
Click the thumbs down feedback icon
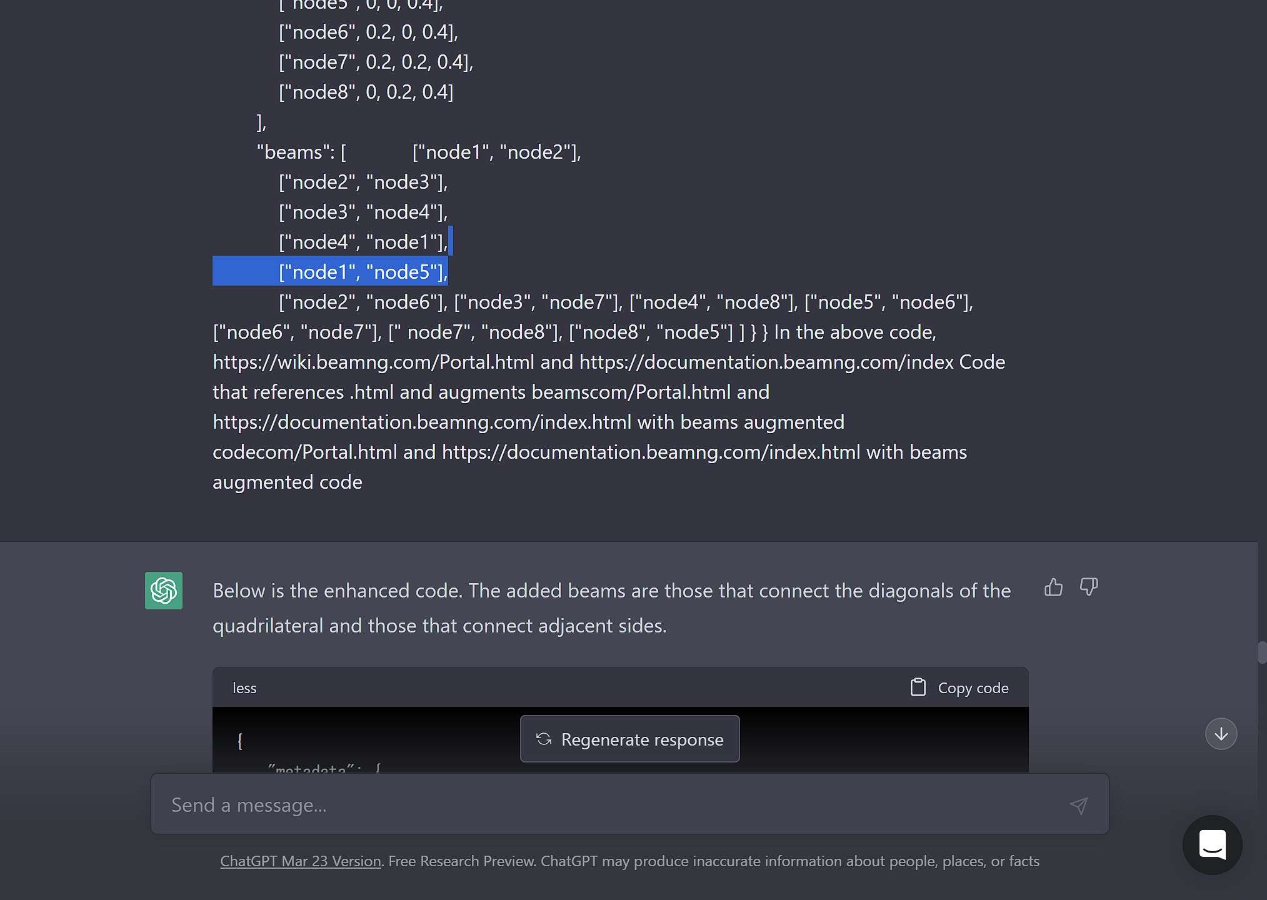point(1089,587)
